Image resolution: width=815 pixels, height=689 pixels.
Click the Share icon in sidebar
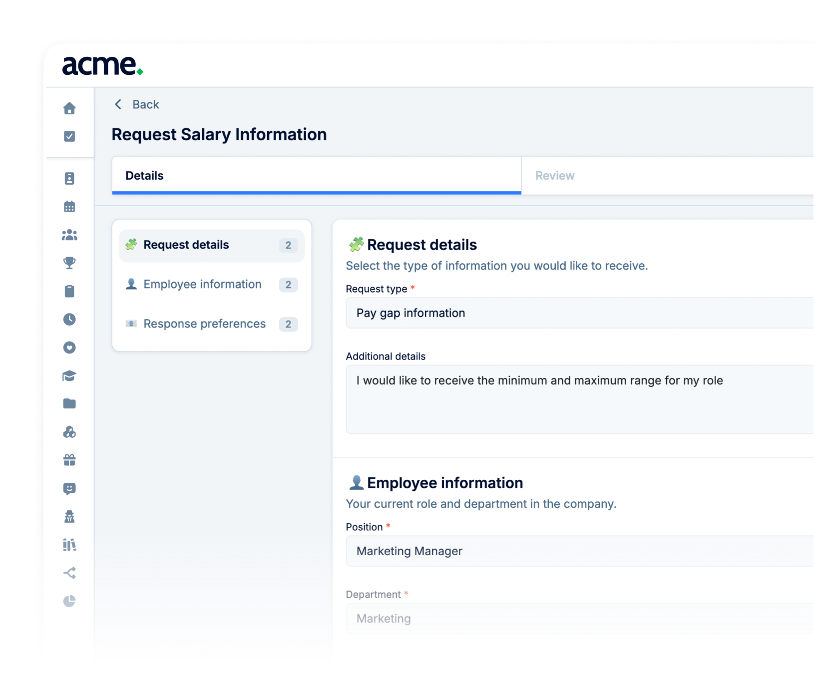(69, 573)
